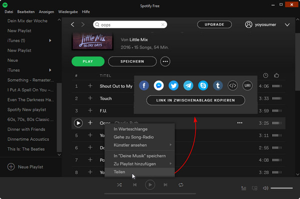Mute with the speaker icon

265,188
